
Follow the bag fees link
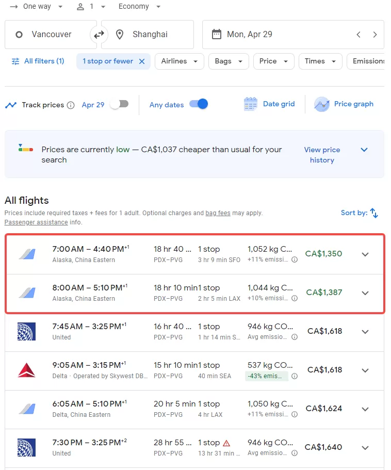218,213
